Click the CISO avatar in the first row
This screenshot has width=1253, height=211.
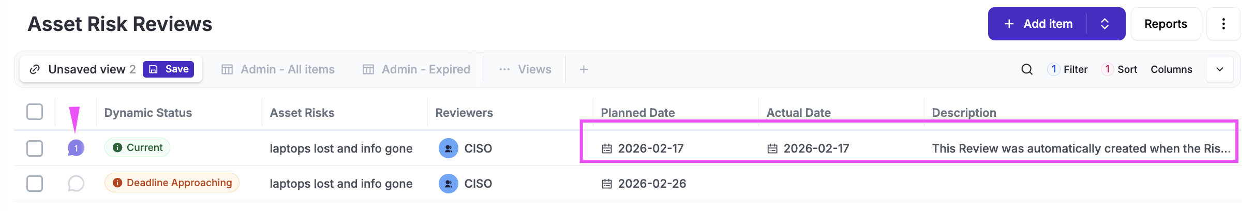click(x=448, y=148)
